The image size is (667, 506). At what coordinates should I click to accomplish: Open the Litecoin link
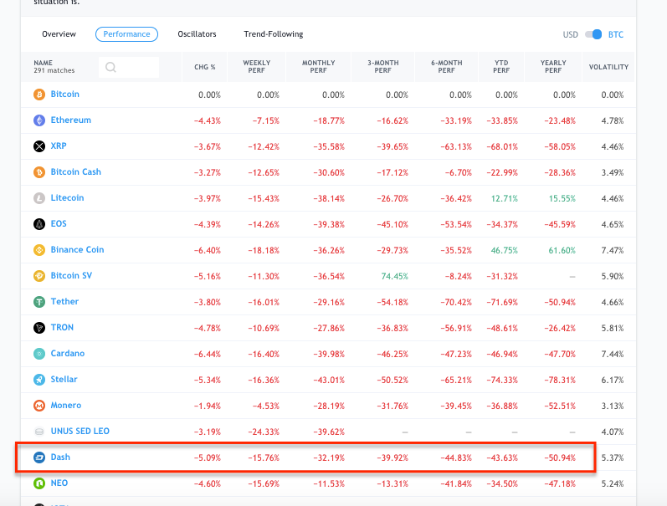pos(67,197)
